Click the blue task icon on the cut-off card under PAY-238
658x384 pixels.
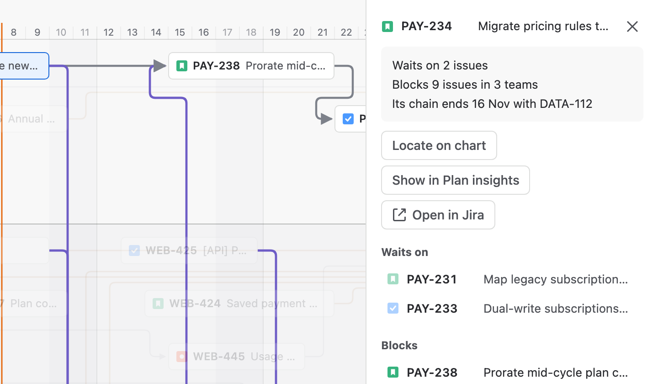348,119
